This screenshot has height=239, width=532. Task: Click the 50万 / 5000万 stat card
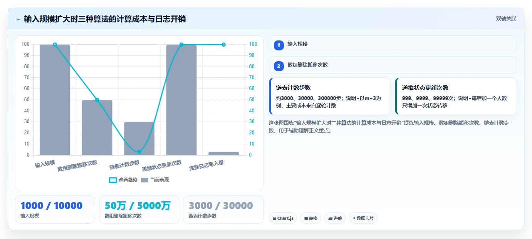pyautogui.click(x=139, y=209)
